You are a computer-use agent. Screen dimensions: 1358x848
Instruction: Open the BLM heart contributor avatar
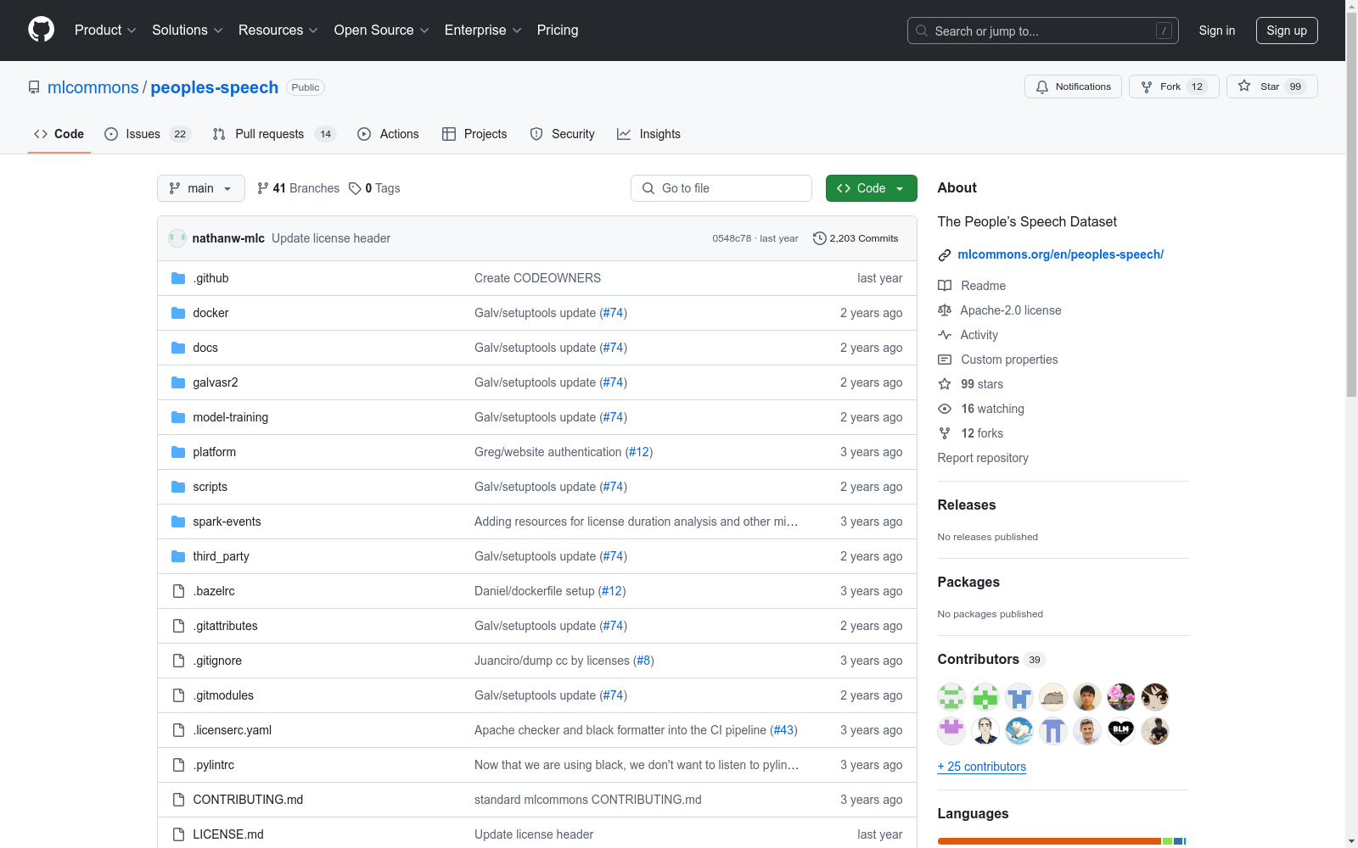coord(1121,731)
